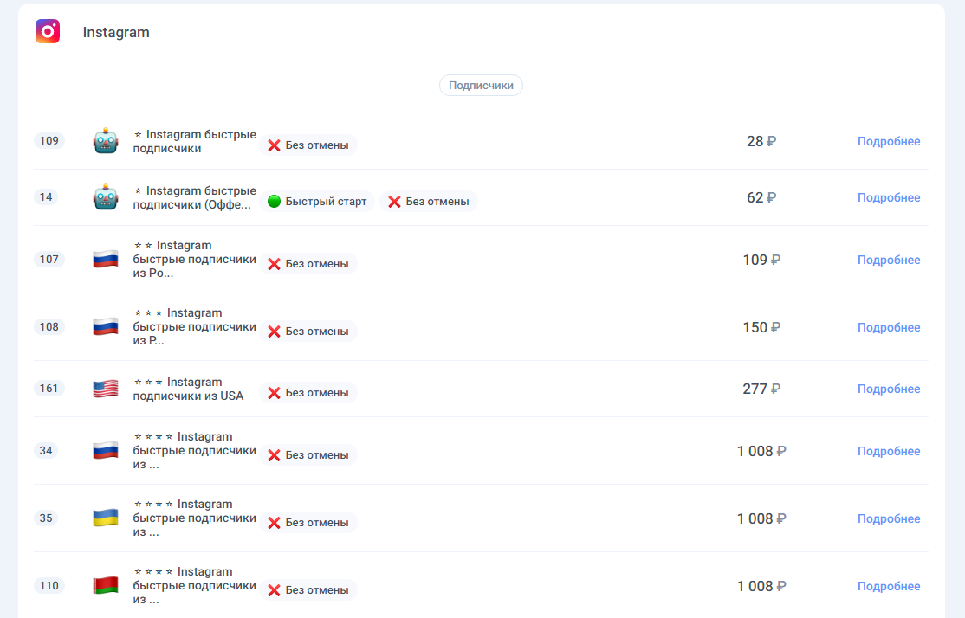Click service ID badge 109
965x618 pixels.
(49, 141)
